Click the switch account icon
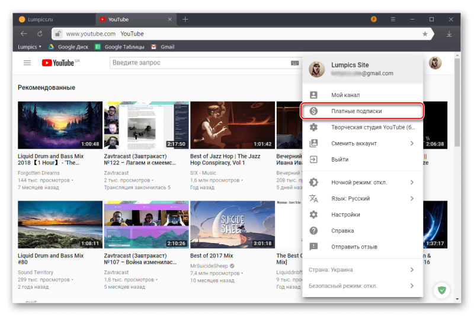This screenshot has height=316, width=474. [x=313, y=143]
